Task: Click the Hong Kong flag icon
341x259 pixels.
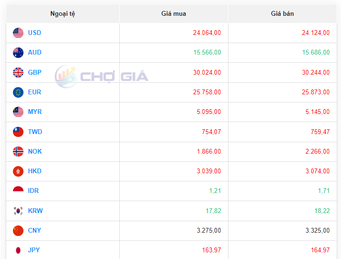Action: (18, 171)
